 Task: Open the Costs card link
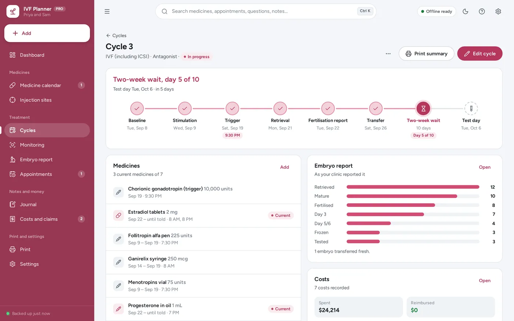click(485, 281)
